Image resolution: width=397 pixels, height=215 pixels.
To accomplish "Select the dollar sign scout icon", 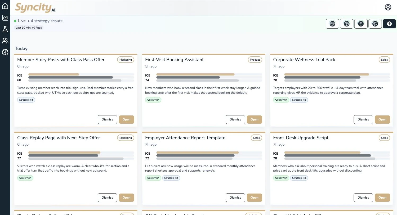I will point(361,24).
